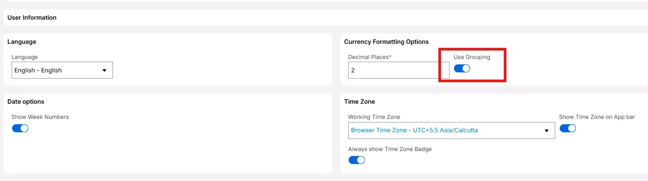Click the arrow of the Language combo box

(x=104, y=70)
